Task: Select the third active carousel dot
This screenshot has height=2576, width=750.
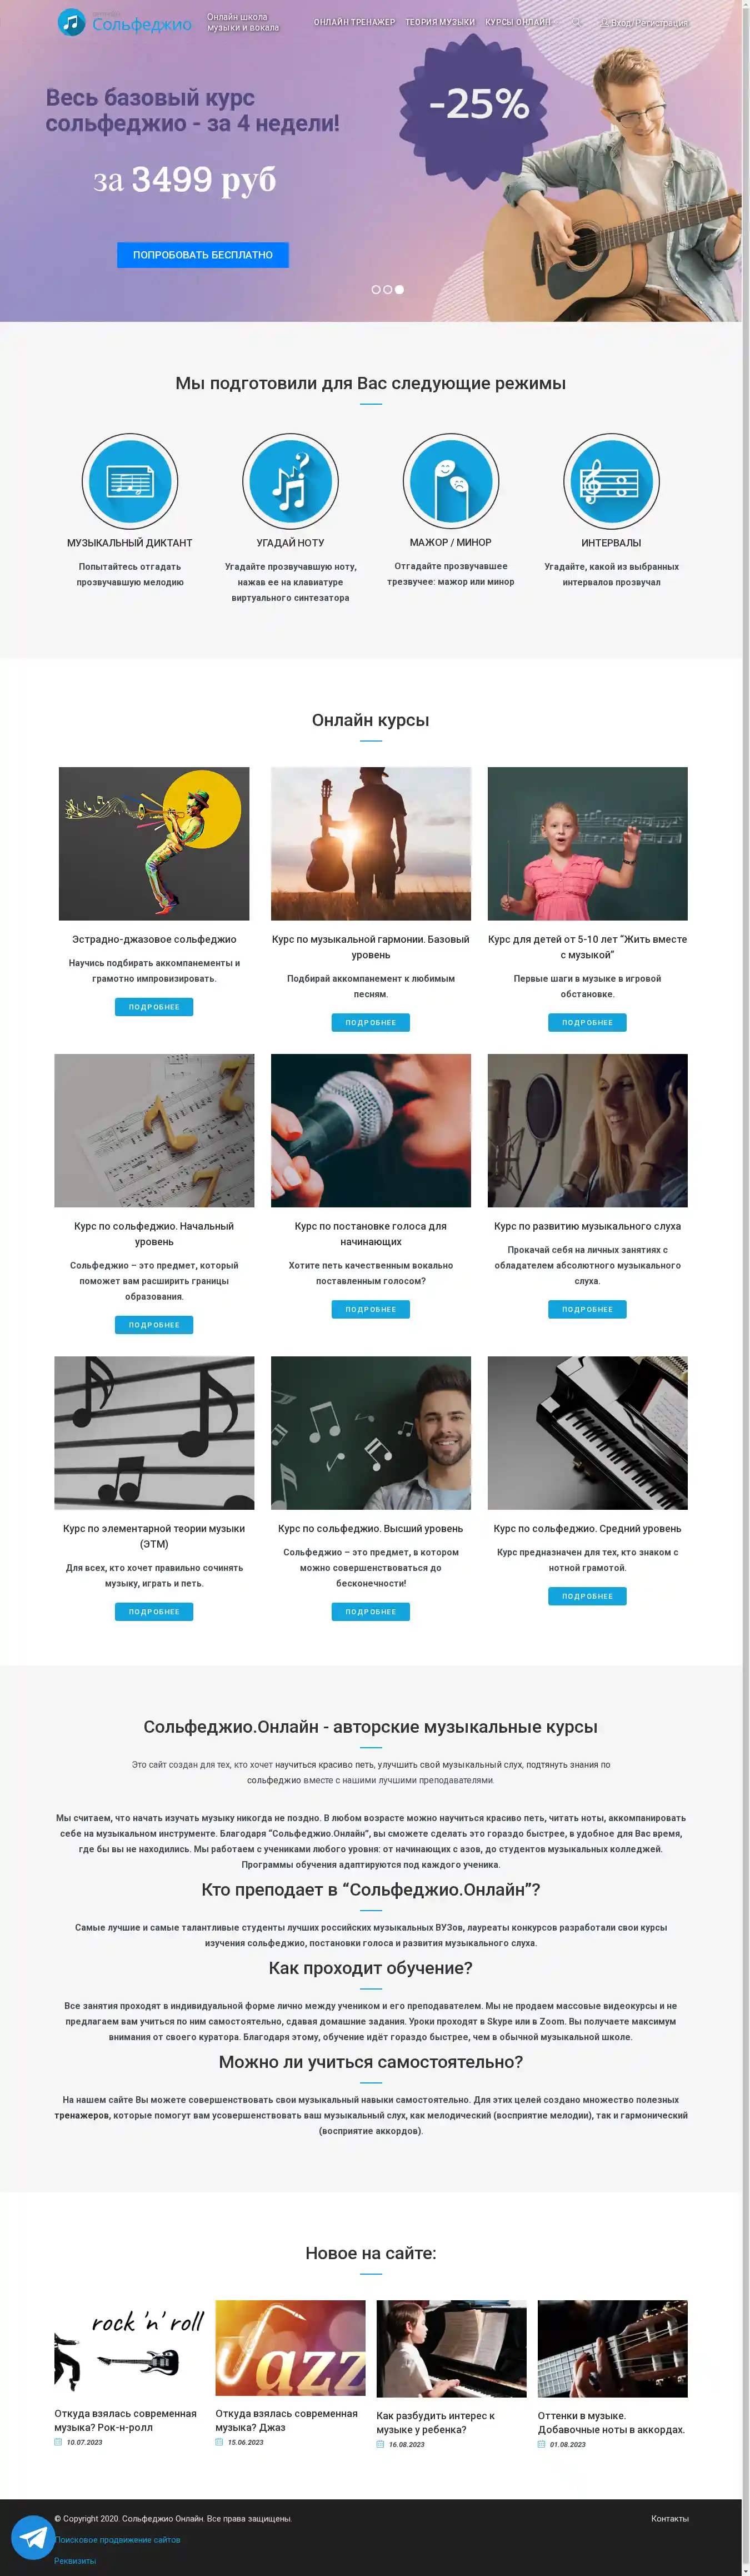Action: pyautogui.click(x=400, y=289)
